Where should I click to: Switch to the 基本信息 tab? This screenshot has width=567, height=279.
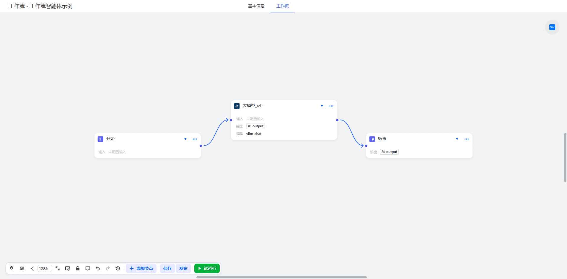(x=256, y=6)
